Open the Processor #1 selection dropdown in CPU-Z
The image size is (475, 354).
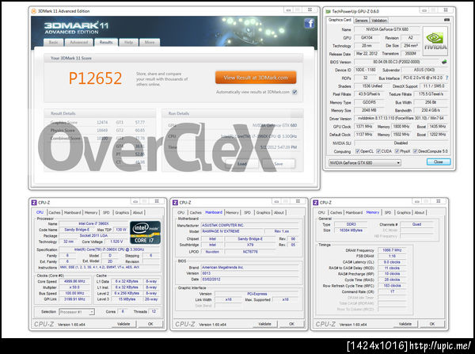[x=77, y=311]
